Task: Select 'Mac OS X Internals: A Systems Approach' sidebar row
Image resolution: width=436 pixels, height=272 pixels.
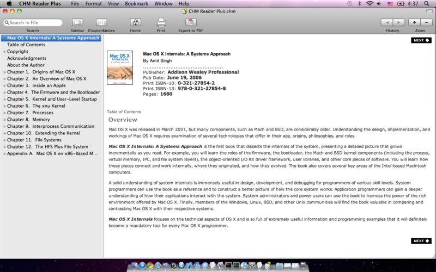Action: 51,38
